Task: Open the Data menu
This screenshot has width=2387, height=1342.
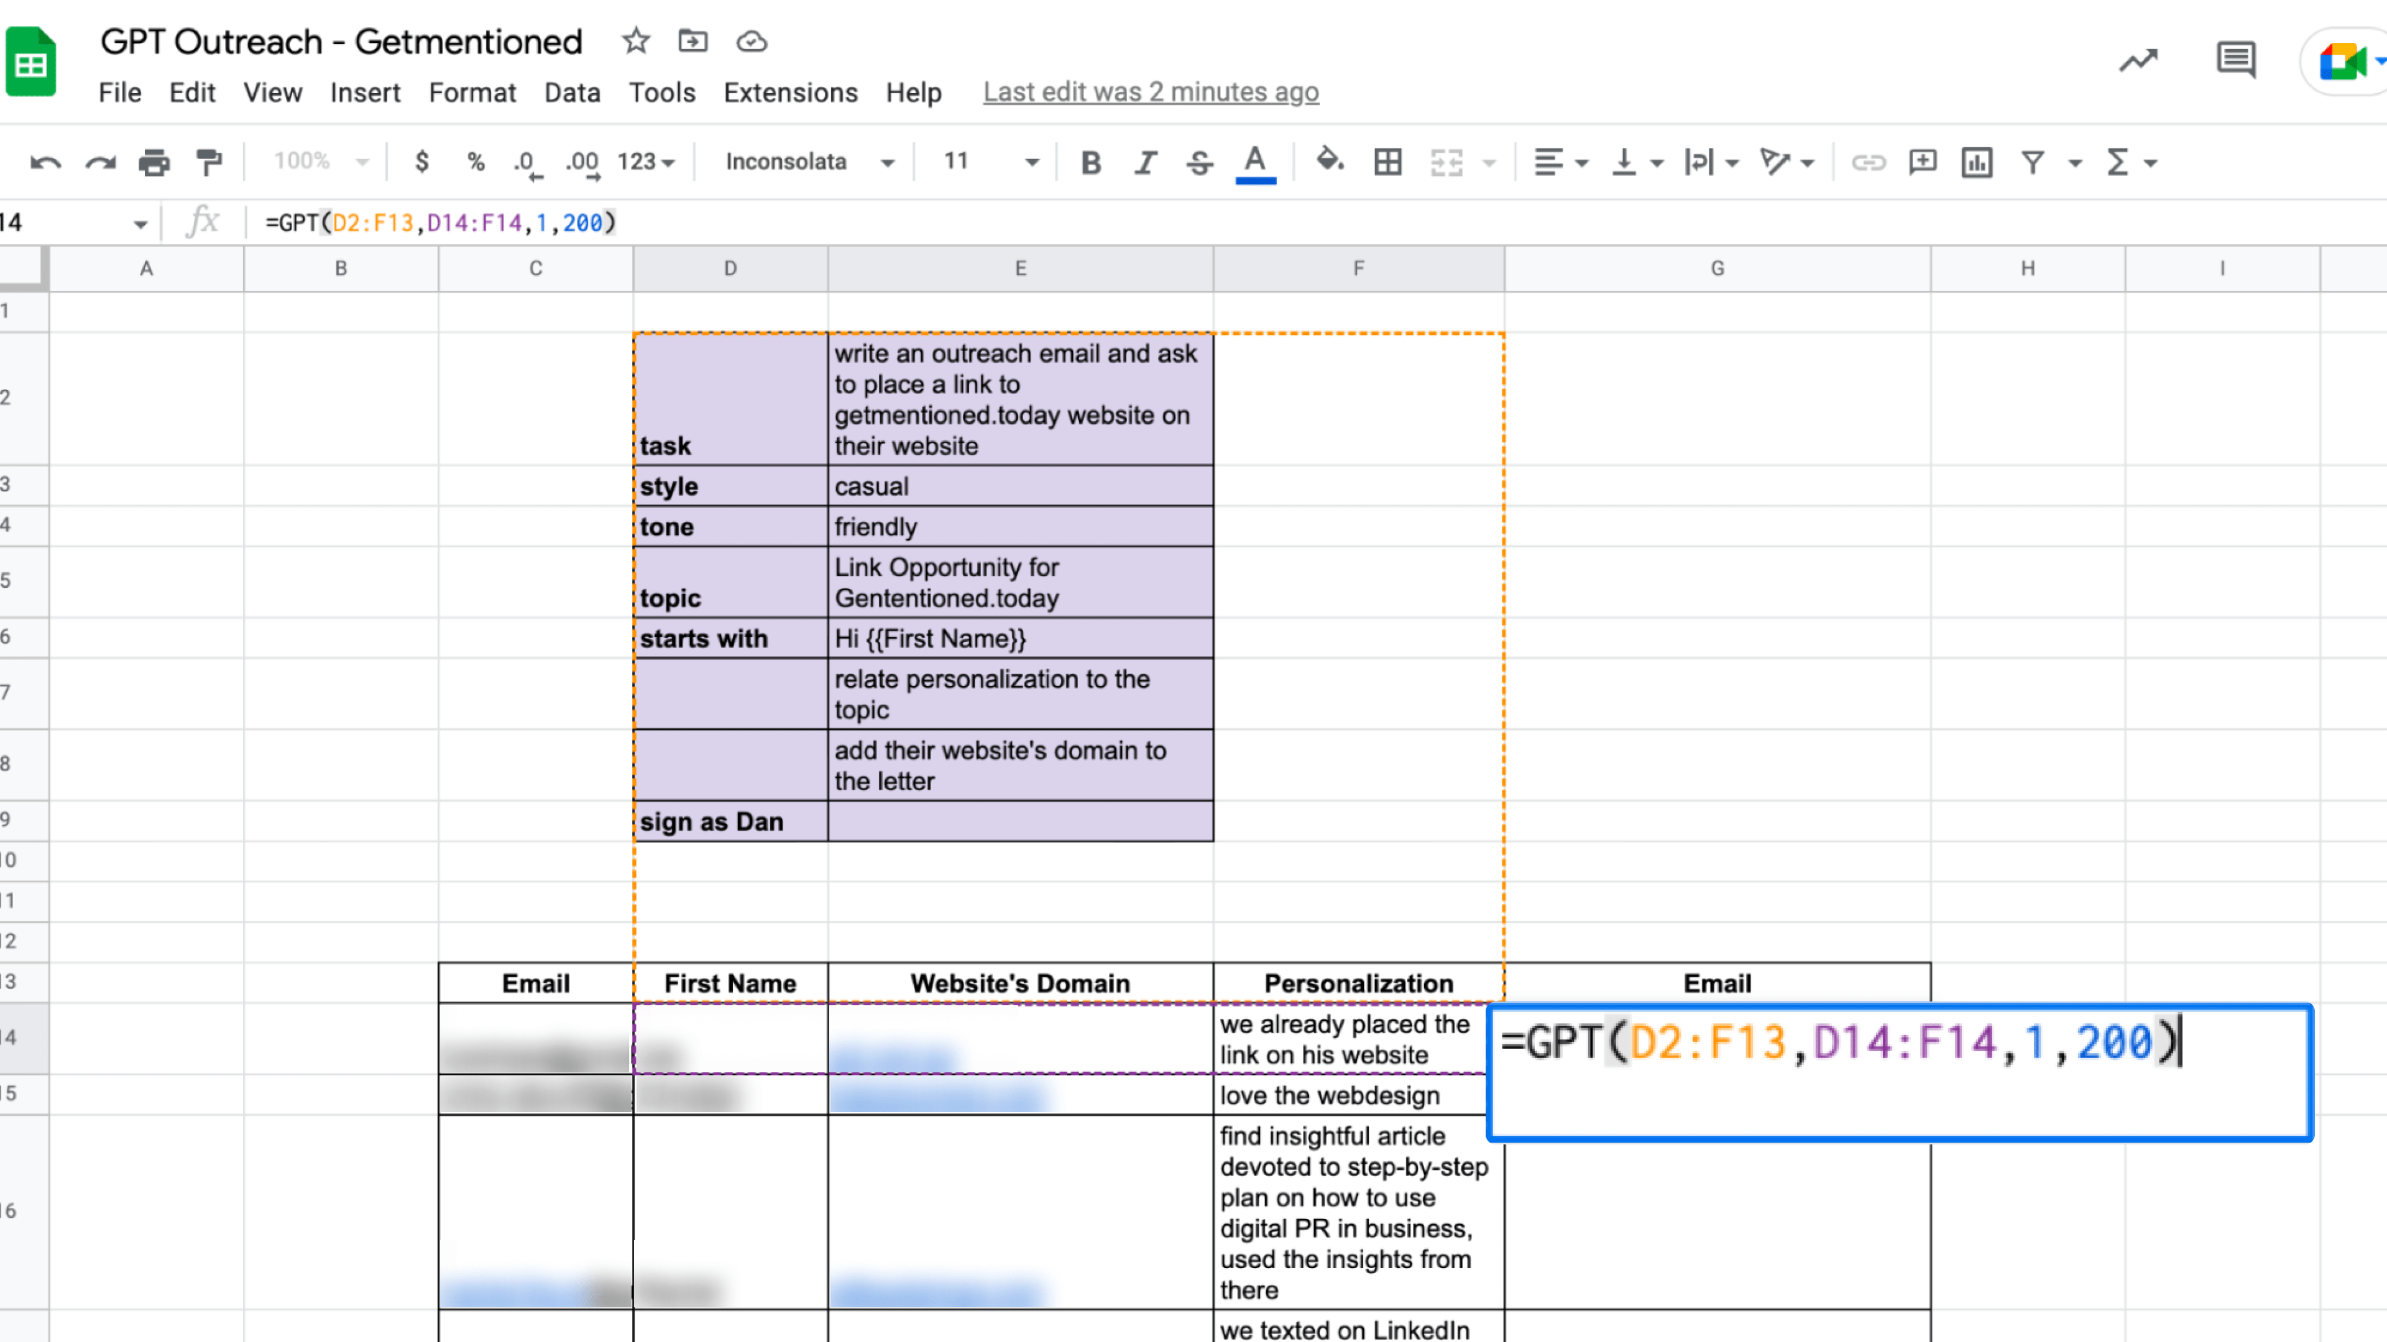Action: tap(572, 93)
